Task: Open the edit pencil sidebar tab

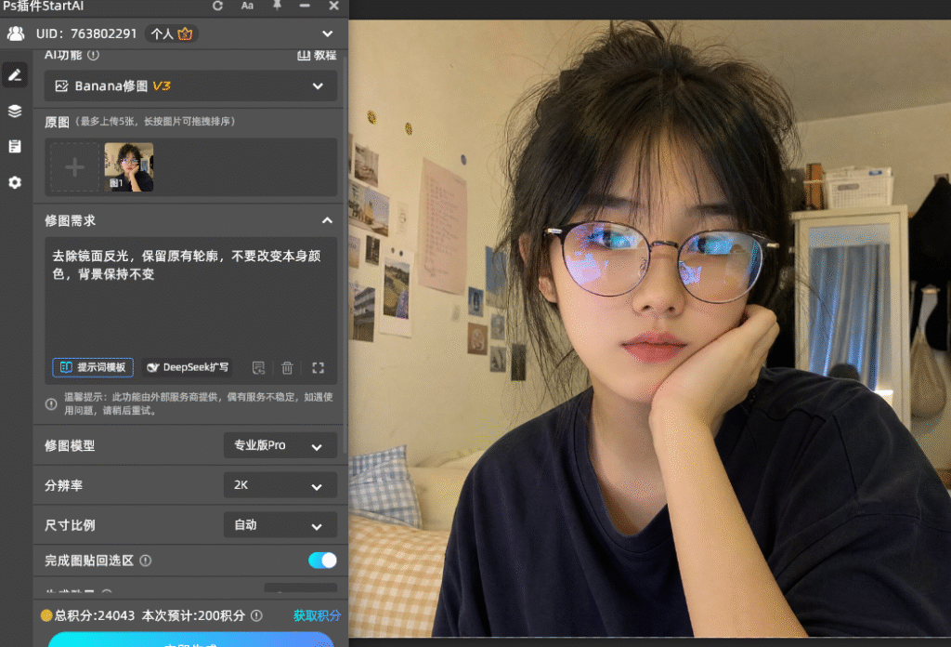Action: pyautogui.click(x=15, y=74)
